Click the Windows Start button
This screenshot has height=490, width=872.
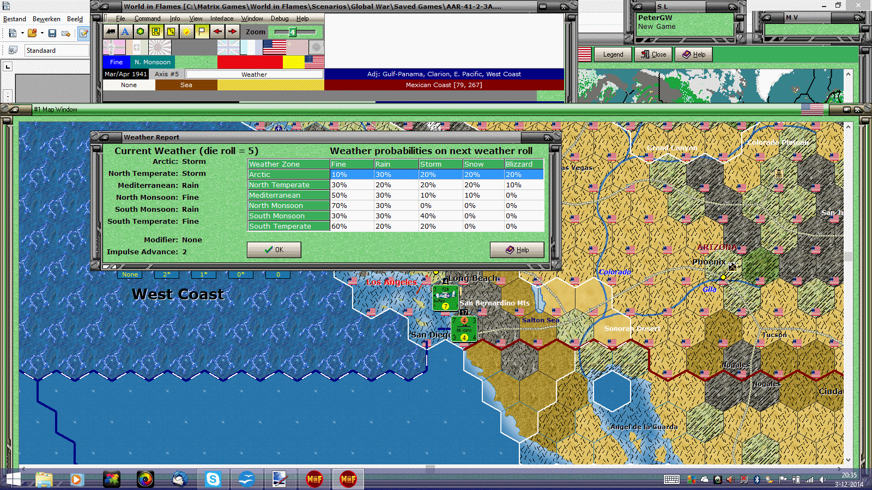click(x=13, y=480)
